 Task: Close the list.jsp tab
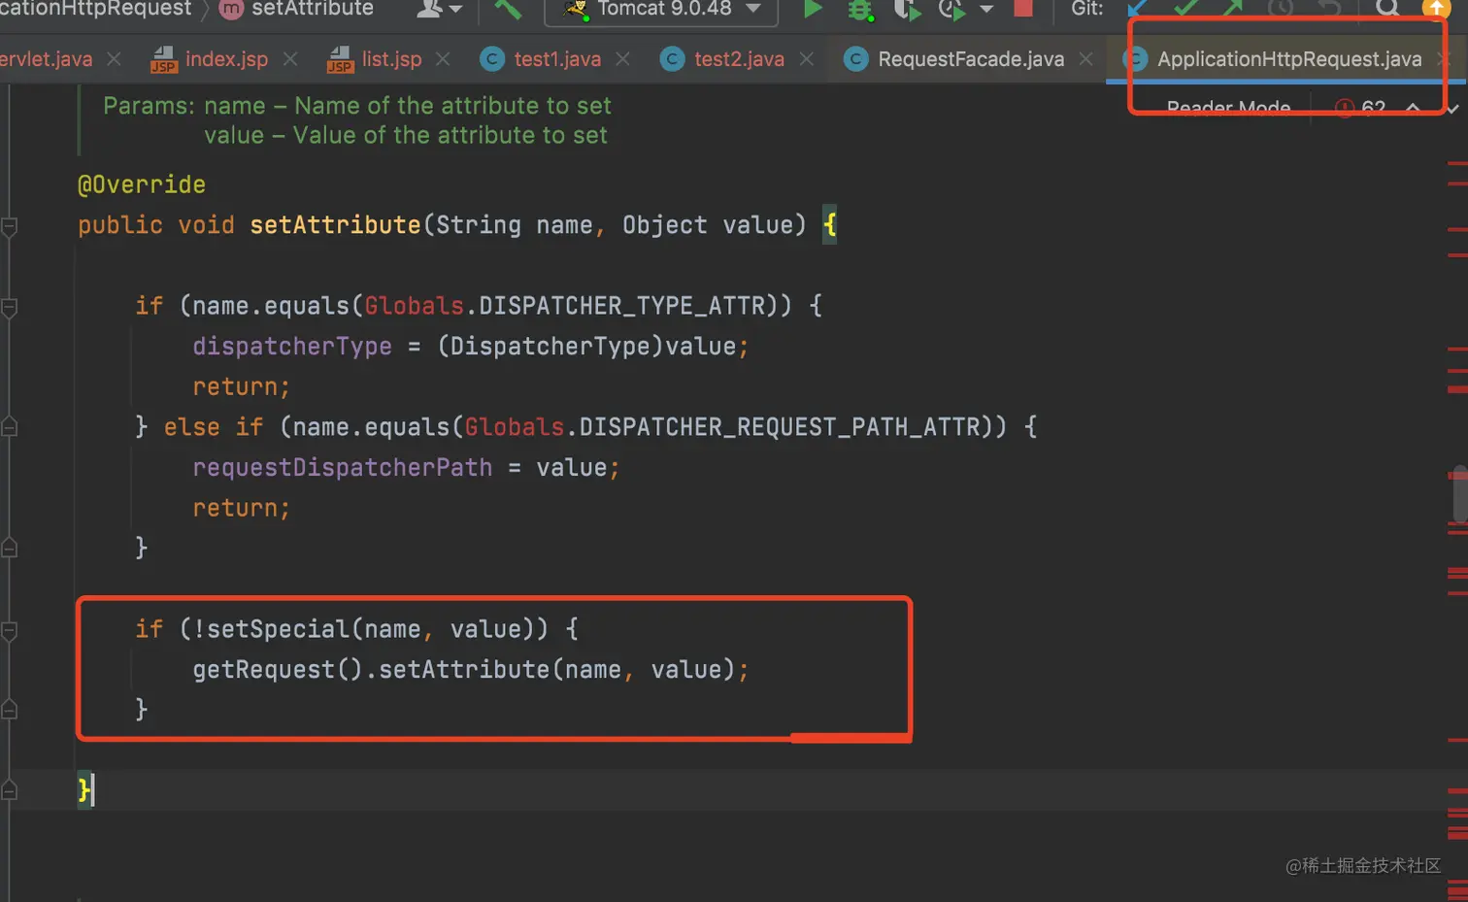(443, 59)
